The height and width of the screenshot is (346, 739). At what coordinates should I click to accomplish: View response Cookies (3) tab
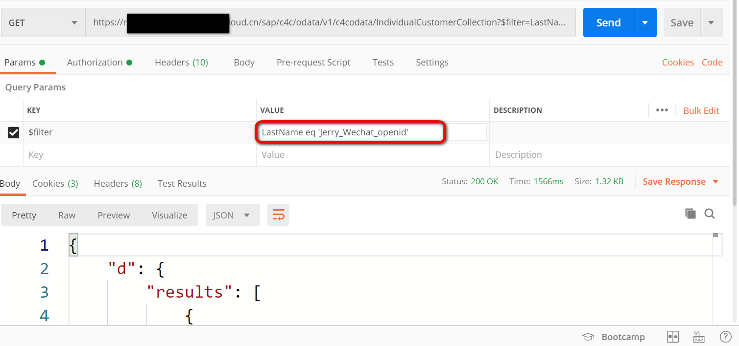click(x=55, y=183)
